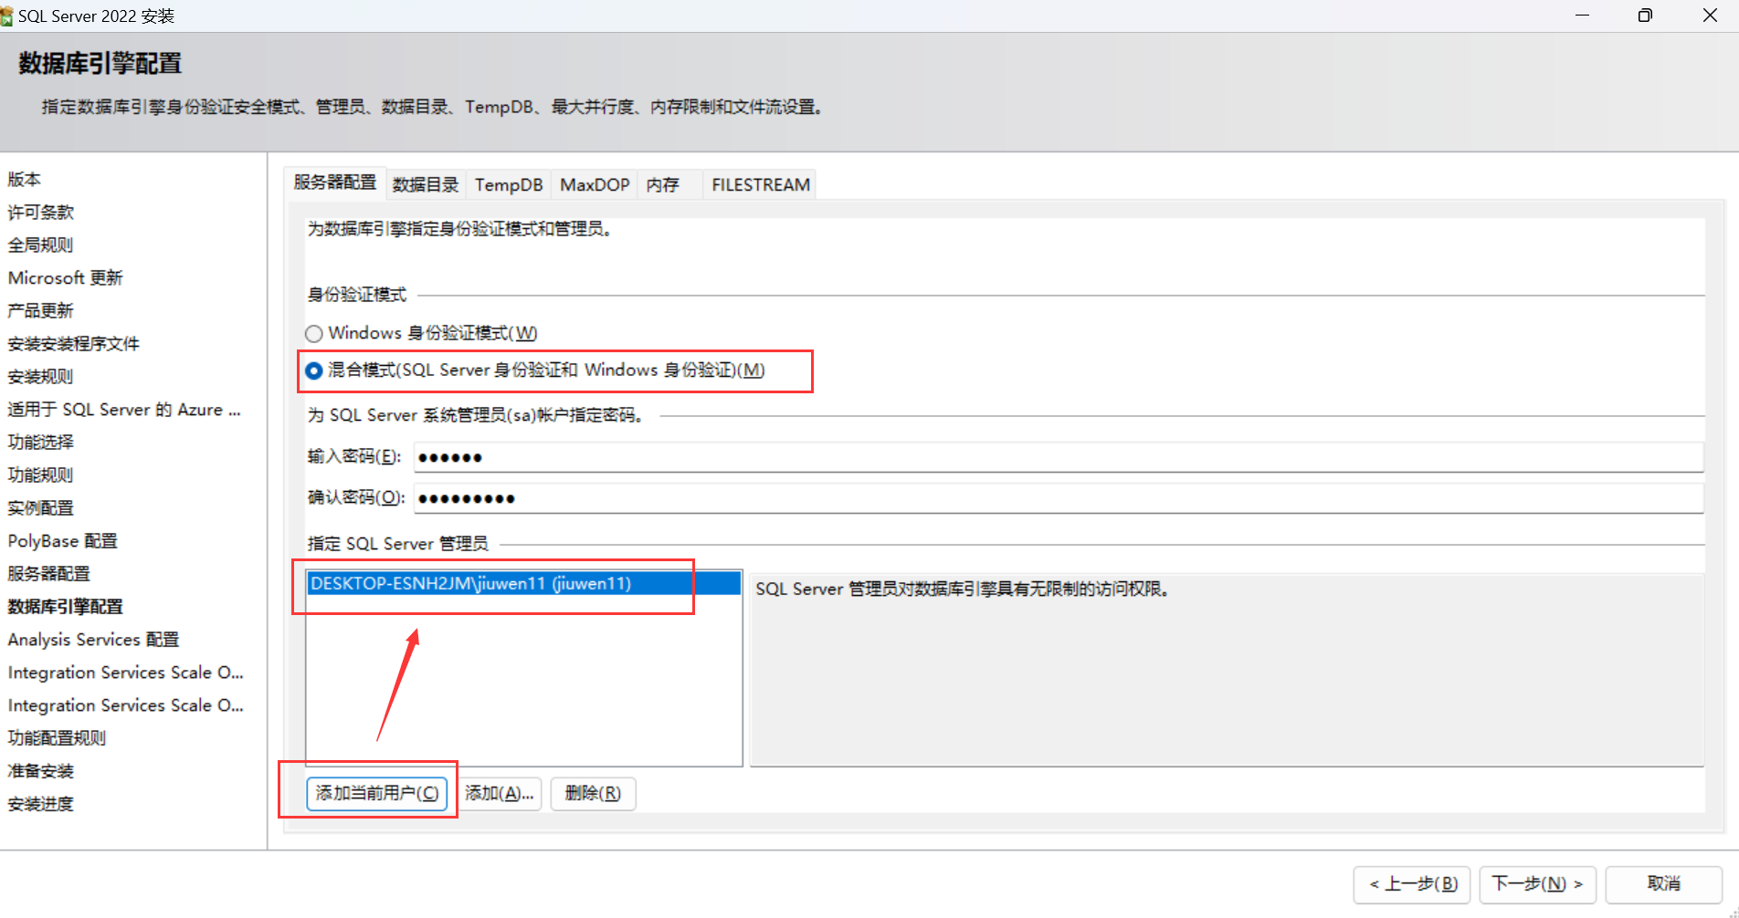Image resolution: width=1739 pixels, height=918 pixels.
Task: Open the TempDB tab
Action: (509, 184)
